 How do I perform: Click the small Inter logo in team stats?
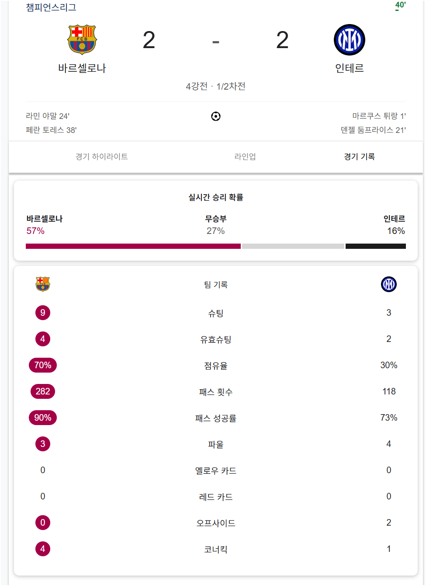(x=389, y=284)
